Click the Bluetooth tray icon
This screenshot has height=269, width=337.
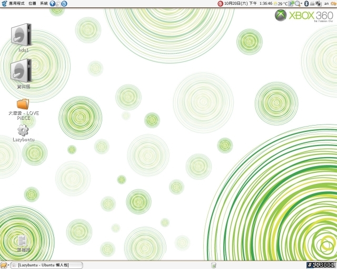[x=306, y=4]
